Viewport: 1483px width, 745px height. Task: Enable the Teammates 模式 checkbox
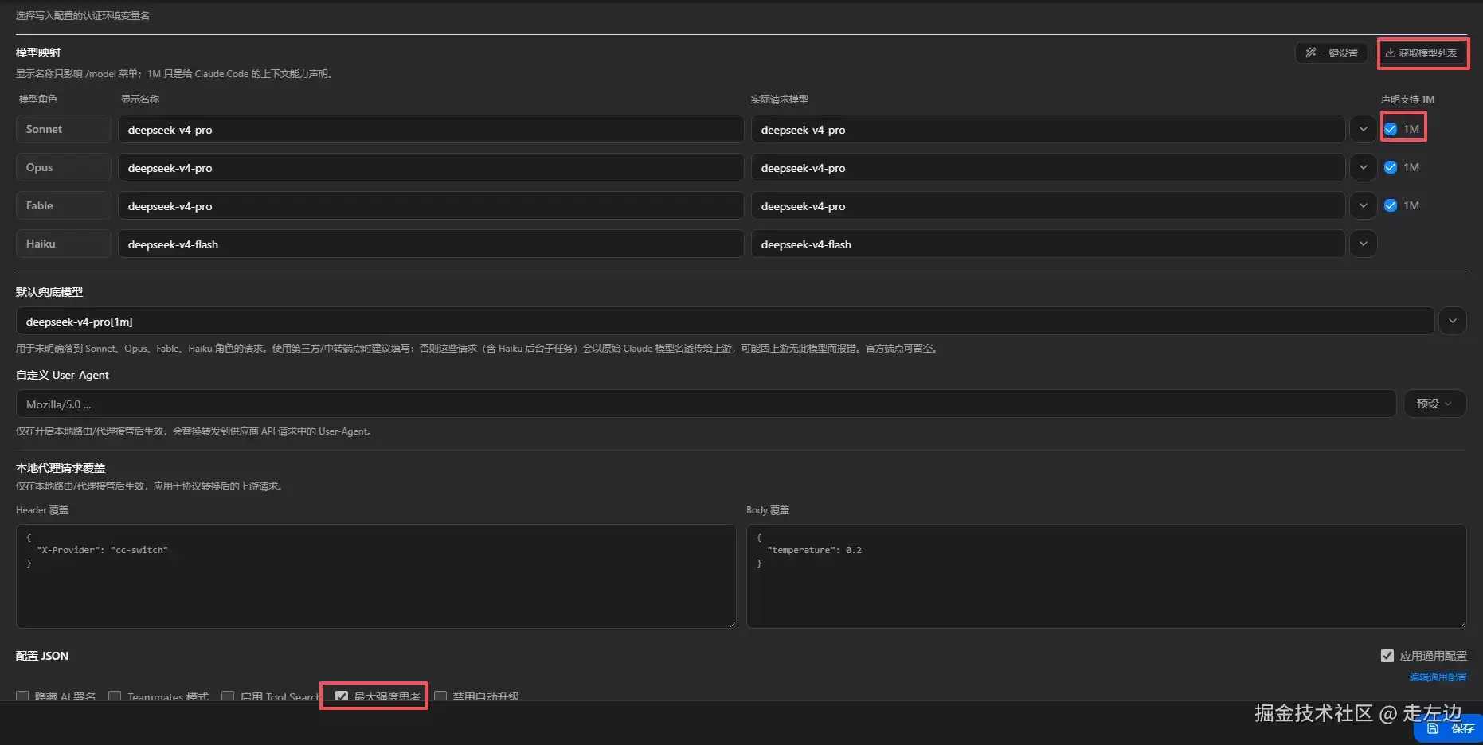tap(115, 696)
